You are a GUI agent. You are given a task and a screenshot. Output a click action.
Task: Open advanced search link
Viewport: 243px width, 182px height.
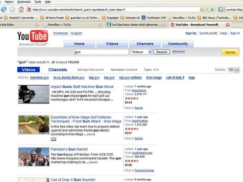point(179,51)
